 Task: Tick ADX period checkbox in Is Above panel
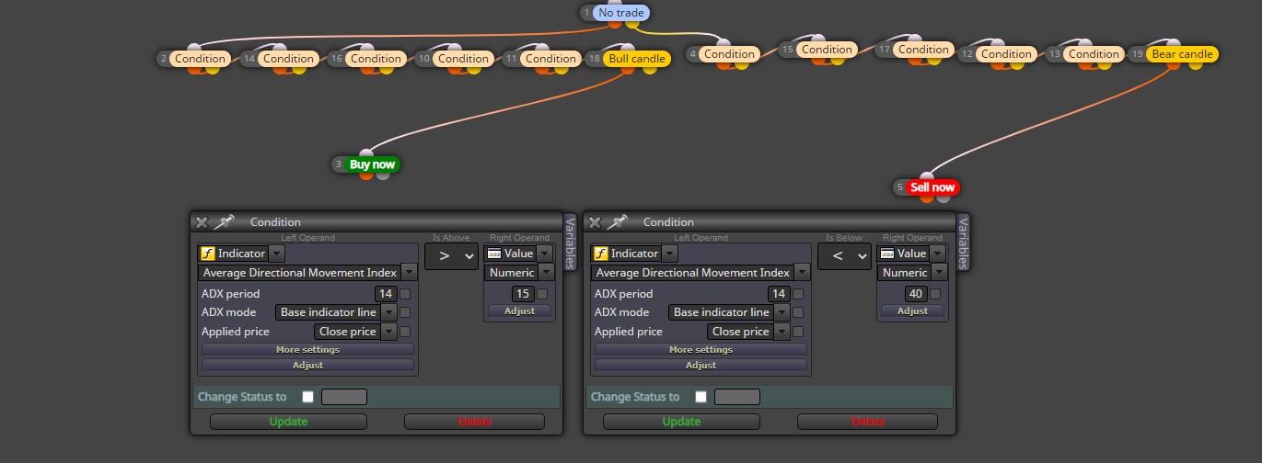(x=405, y=294)
